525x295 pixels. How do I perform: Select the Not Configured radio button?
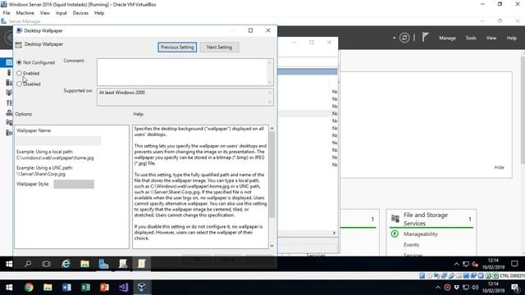pyautogui.click(x=19, y=62)
